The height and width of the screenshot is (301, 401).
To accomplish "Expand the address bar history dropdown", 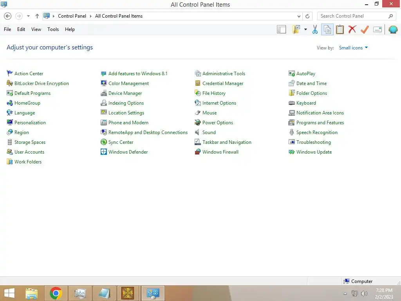I will pos(299,16).
